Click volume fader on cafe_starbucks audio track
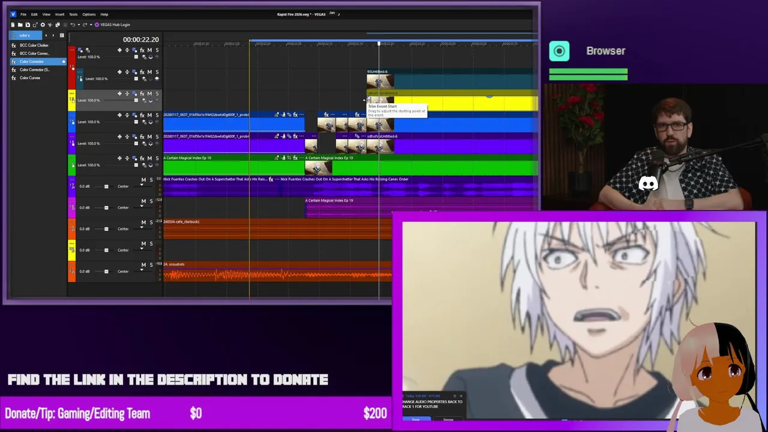Image resolution: width=768 pixels, height=432 pixels. (106, 229)
